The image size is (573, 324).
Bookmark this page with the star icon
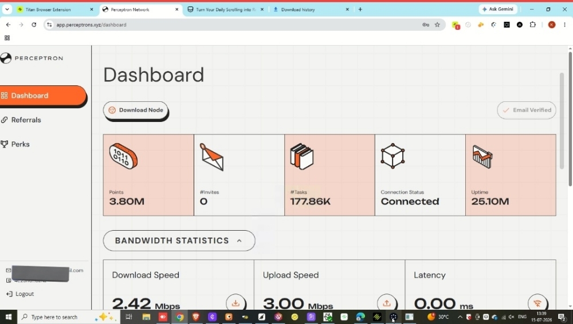click(437, 25)
